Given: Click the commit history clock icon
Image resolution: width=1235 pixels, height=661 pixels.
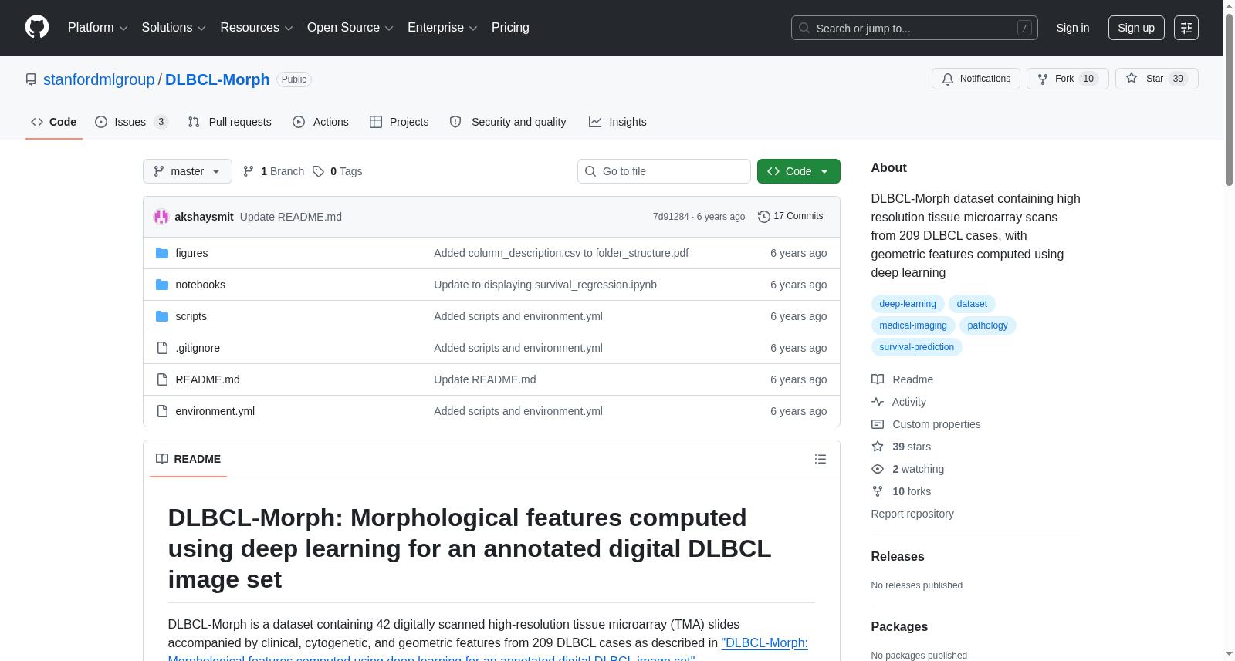Looking at the screenshot, I should click(x=764, y=217).
